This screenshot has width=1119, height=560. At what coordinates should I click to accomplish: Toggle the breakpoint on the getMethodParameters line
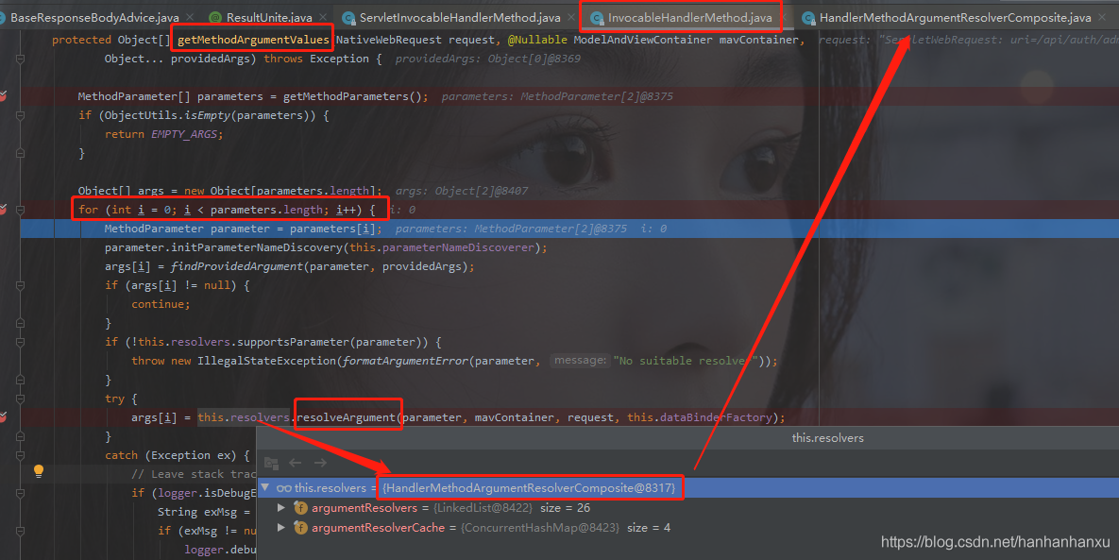click(3, 96)
